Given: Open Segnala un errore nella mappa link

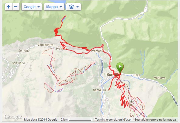Looking at the screenshot, I should click(155, 120).
